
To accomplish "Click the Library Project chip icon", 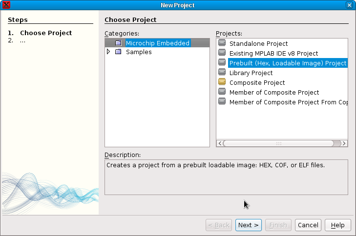I will click(x=222, y=73).
